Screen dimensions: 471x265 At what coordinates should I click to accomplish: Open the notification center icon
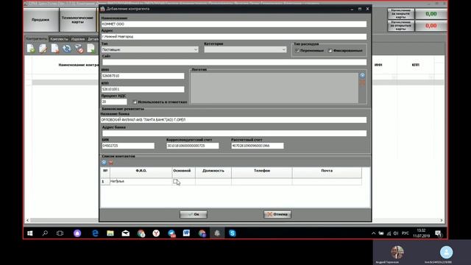coord(439,233)
